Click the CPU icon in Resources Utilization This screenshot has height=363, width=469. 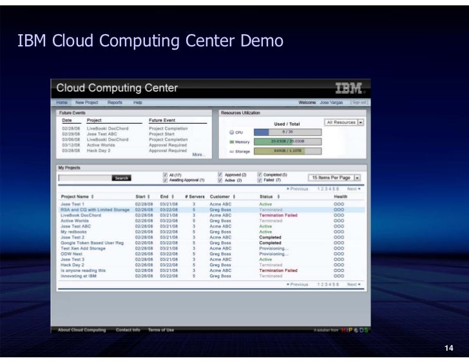pos(231,132)
